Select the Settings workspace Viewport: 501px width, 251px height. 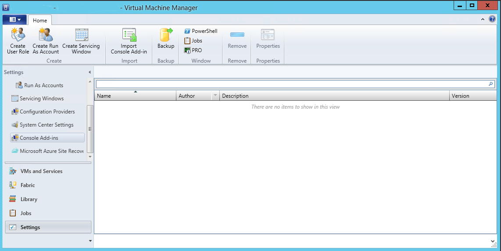click(x=48, y=227)
